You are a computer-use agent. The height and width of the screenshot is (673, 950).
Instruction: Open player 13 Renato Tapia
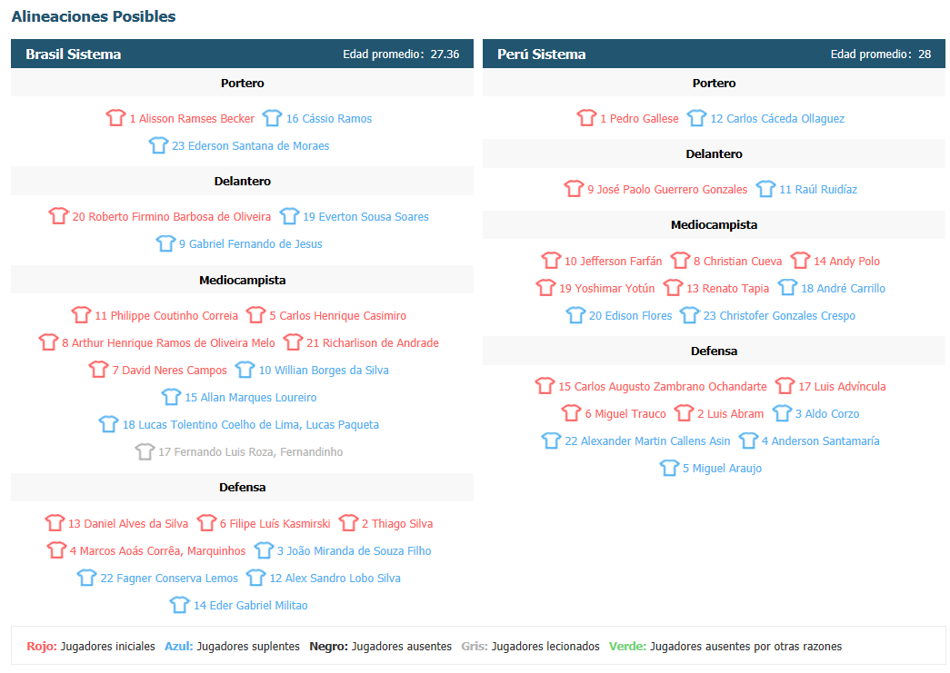click(x=727, y=289)
